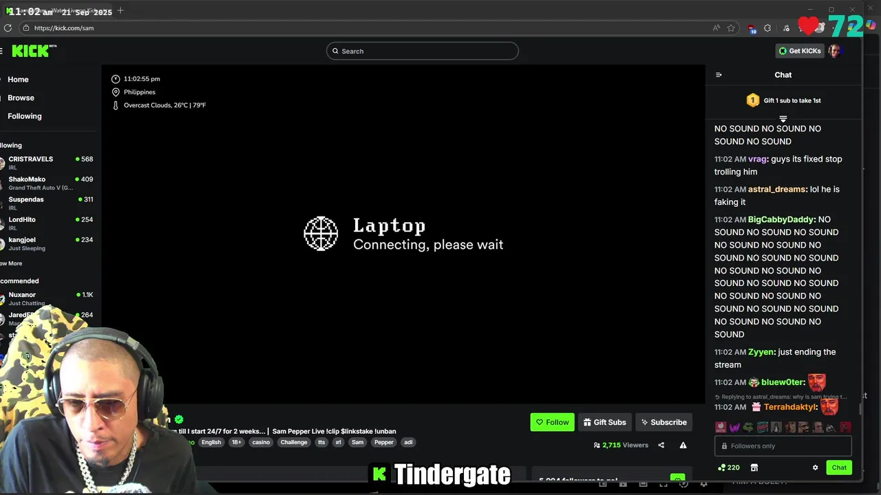Click the chat panel scrollbar
Screen dimensions: 881x495
click(x=860, y=409)
